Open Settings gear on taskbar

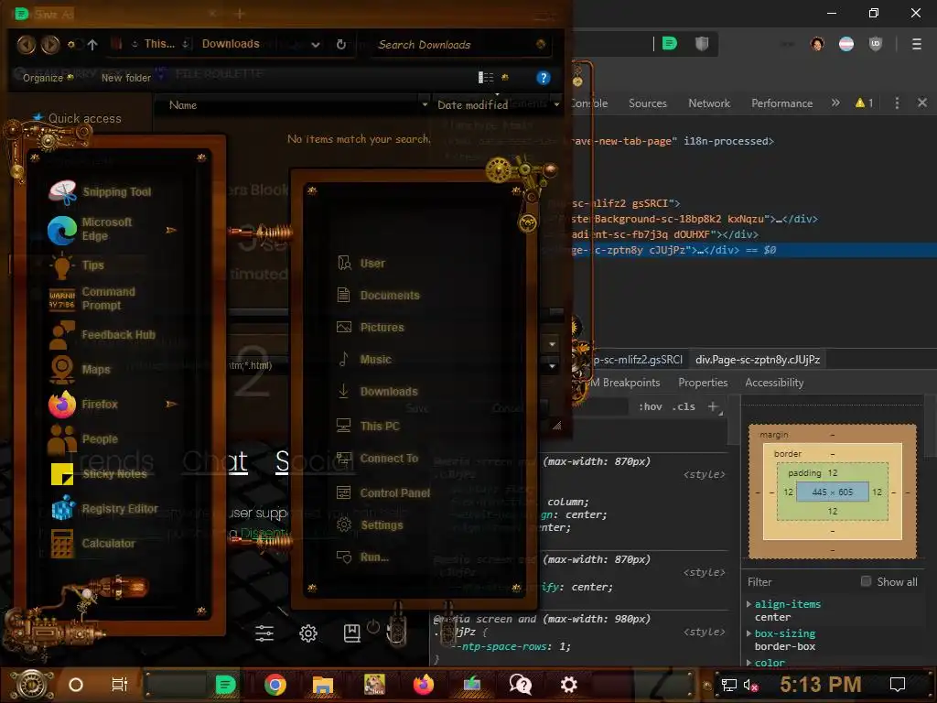tap(568, 685)
